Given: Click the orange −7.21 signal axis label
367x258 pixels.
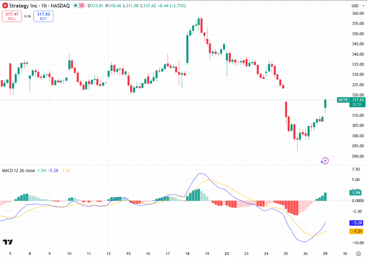Looking at the screenshot, I should click(356, 232).
